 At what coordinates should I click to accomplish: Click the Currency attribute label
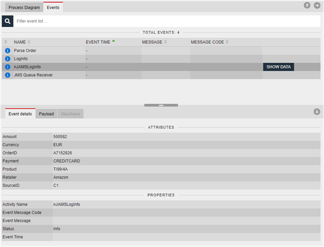click(x=11, y=145)
